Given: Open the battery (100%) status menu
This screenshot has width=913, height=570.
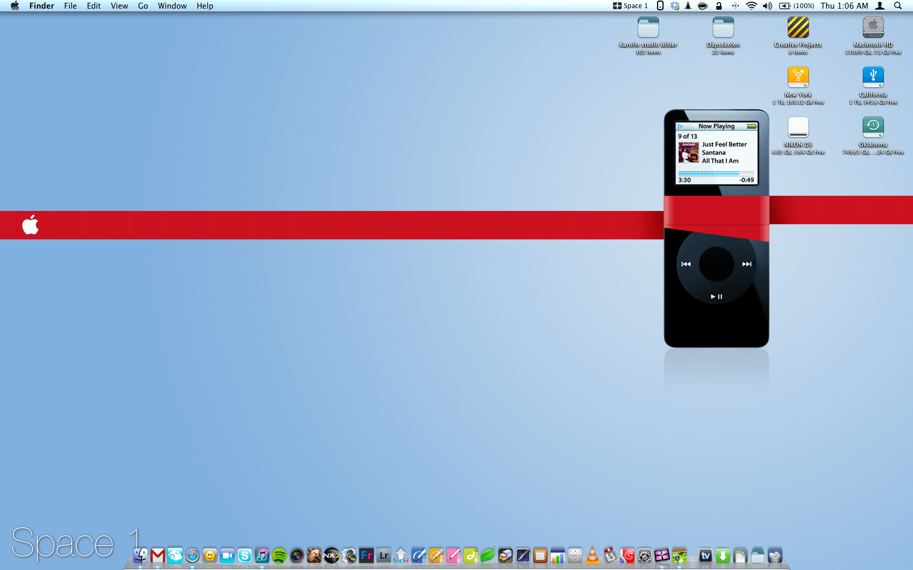Looking at the screenshot, I should tap(797, 6).
